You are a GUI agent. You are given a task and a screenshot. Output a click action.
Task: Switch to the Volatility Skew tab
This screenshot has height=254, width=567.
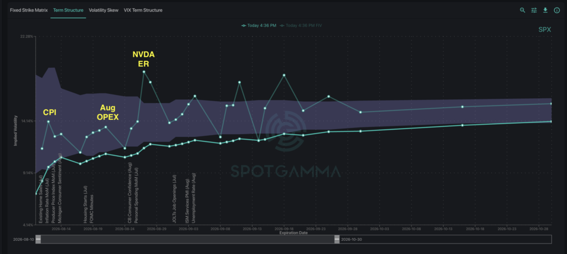pyautogui.click(x=104, y=10)
